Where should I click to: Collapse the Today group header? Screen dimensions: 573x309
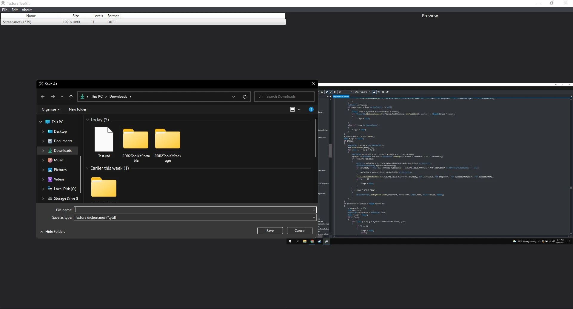click(88, 120)
